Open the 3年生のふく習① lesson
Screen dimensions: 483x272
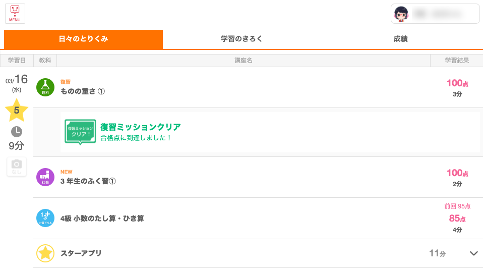[88, 181]
